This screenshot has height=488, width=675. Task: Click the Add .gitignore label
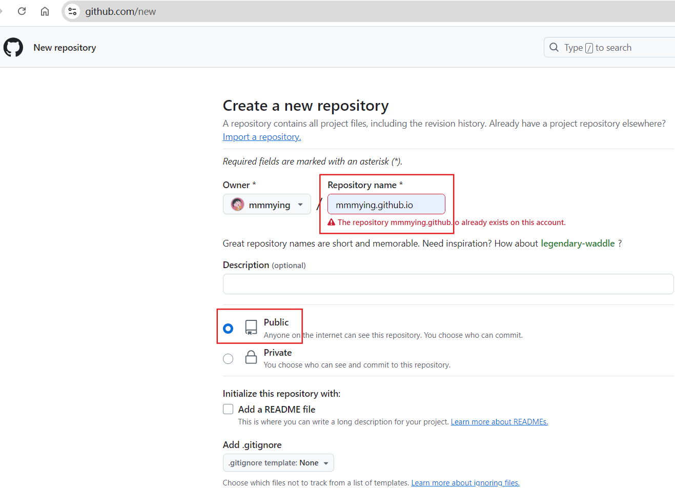click(252, 445)
